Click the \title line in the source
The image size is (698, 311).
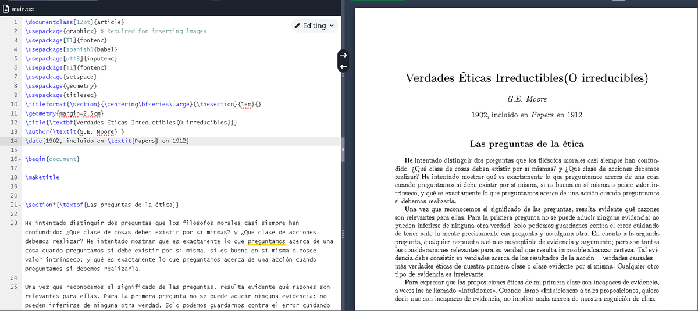(131, 123)
